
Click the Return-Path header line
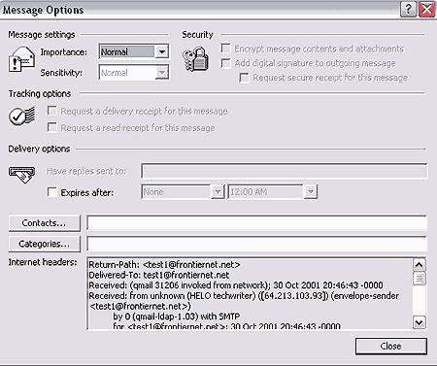pyautogui.click(x=164, y=265)
